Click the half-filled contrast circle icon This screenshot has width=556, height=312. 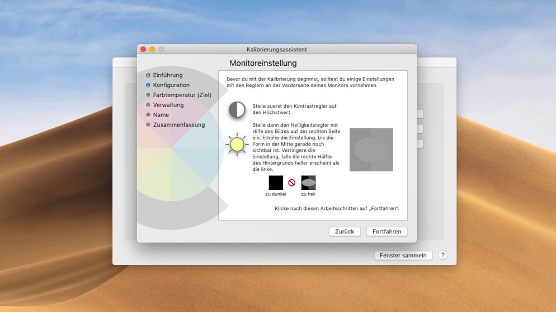[x=237, y=109]
